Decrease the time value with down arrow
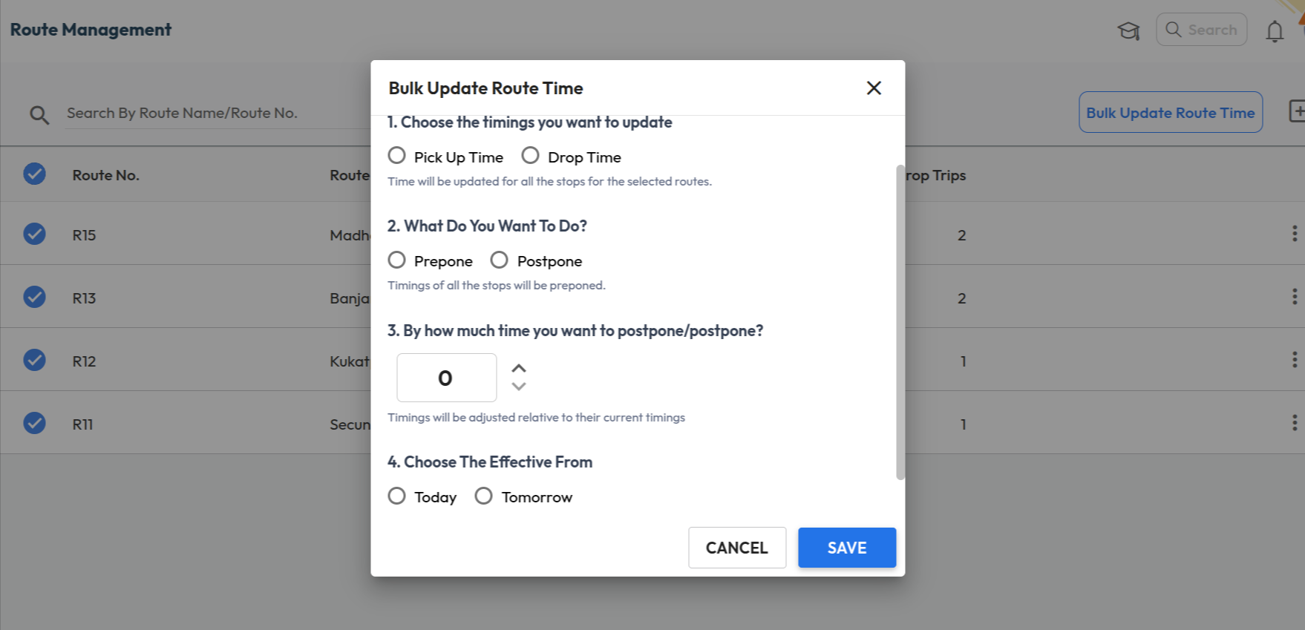This screenshot has height=630, width=1305. tap(519, 387)
